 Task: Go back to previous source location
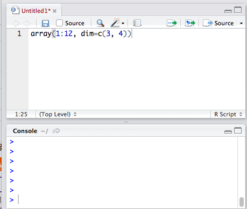click(x=16, y=23)
